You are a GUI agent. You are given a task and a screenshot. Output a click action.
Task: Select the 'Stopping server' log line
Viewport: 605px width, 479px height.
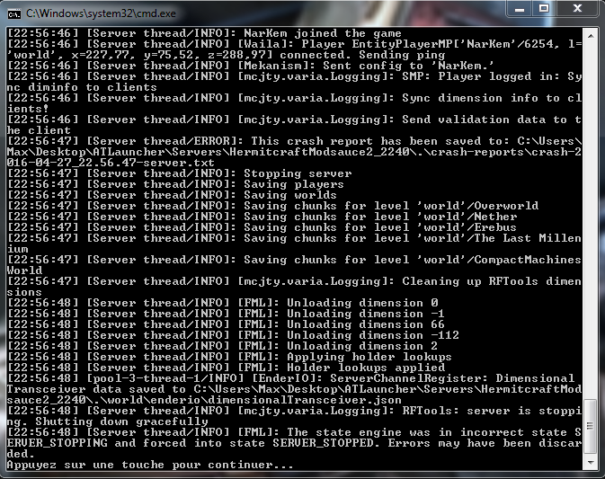[180, 173]
